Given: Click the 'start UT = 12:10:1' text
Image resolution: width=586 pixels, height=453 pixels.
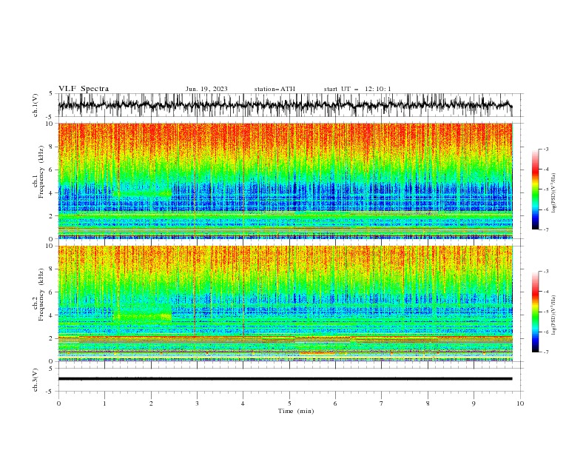Looking at the screenshot, I should point(357,89).
